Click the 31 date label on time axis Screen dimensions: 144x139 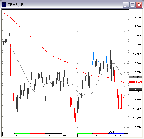click(x=96, y=136)
